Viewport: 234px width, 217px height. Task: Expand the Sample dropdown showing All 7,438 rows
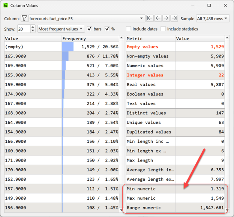(212, 18)
